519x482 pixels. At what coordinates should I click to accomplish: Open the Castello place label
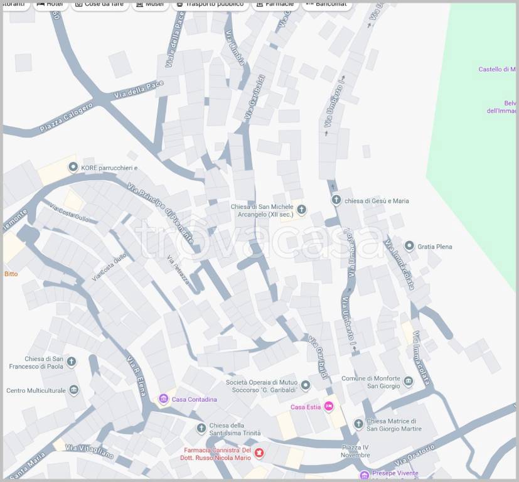point(497,69)
